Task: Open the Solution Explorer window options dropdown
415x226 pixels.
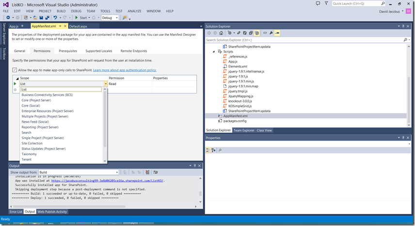Action: click(399, 26)
